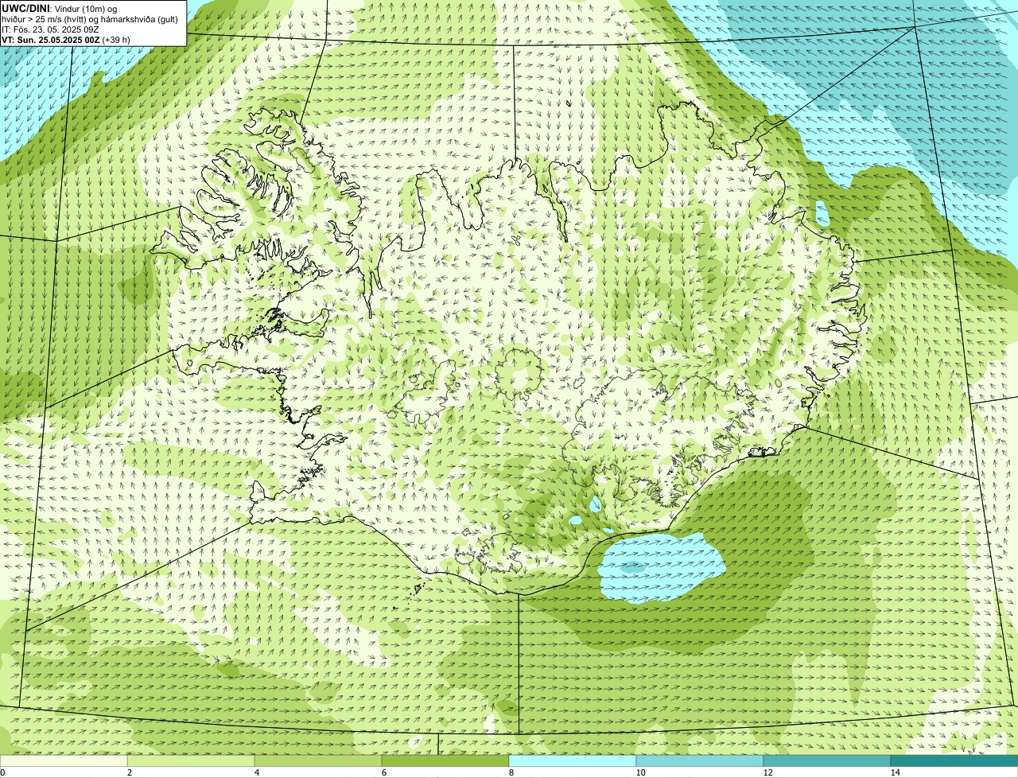Pick the 8–10 m/s light cyan band

[573, 760]
